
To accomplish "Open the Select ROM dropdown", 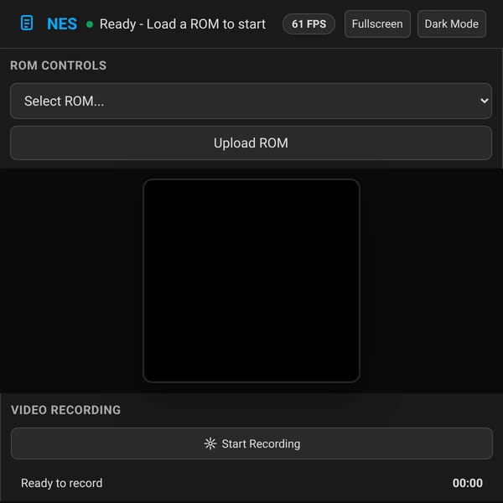I will click(251, 101).
